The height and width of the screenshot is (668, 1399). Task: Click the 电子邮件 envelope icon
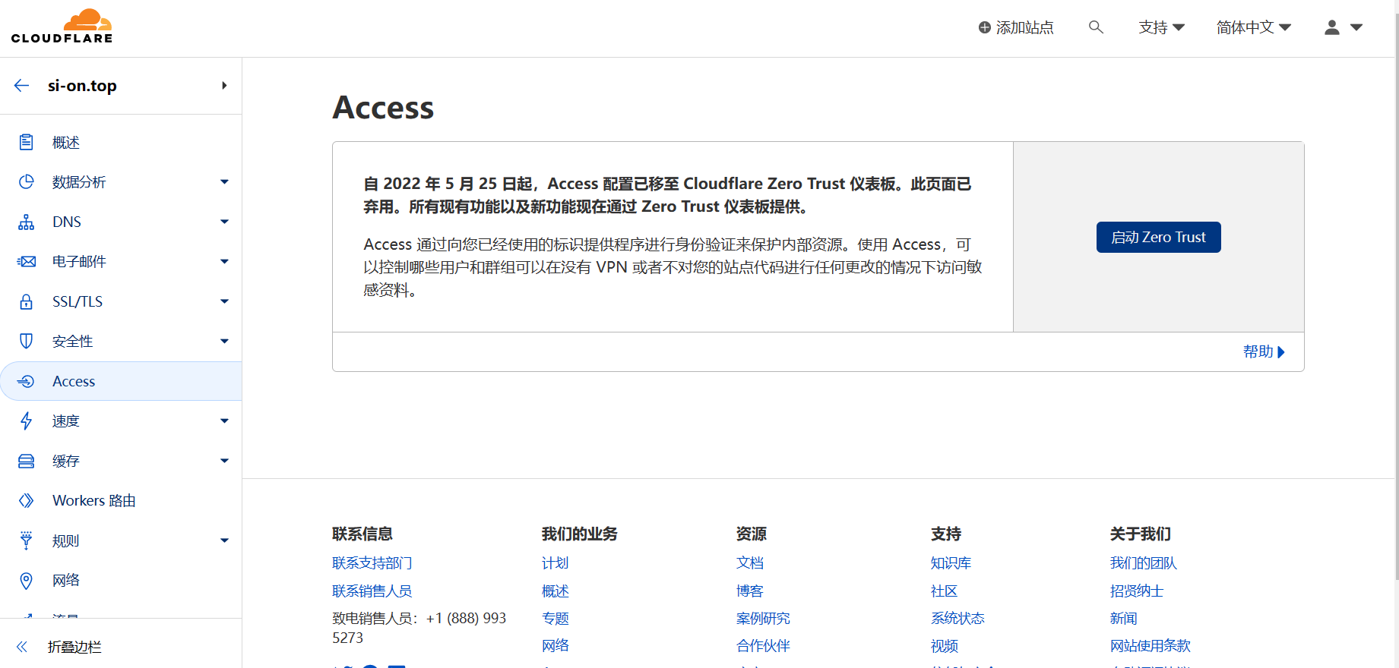[x=26, y=262]
